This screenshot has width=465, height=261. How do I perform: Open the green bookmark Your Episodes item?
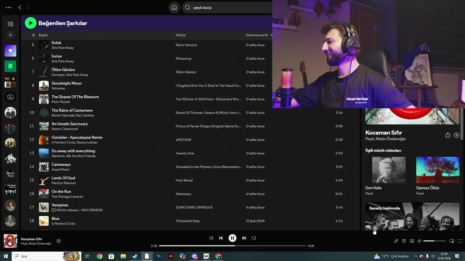(10, 66)
